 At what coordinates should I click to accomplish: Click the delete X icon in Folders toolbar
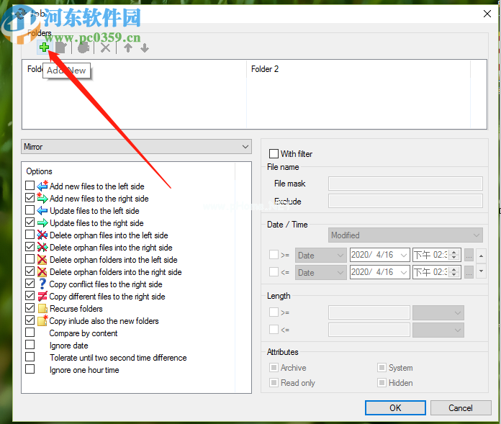105,48
